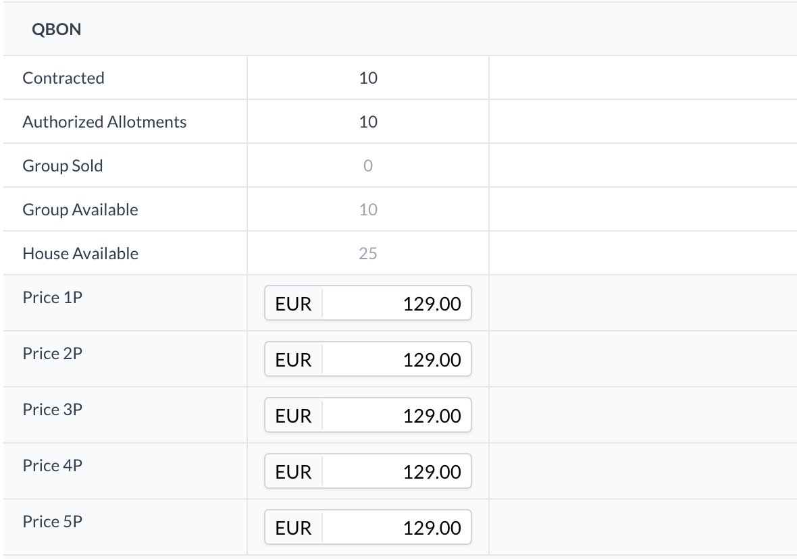
Task: Select the Group Sold value 0
Action: tap(368, 165)
